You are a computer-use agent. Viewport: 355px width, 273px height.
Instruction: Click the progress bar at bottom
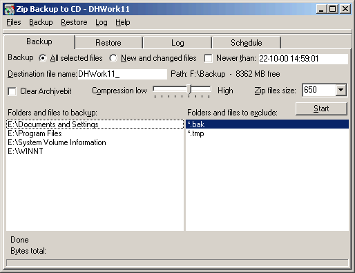177,263
